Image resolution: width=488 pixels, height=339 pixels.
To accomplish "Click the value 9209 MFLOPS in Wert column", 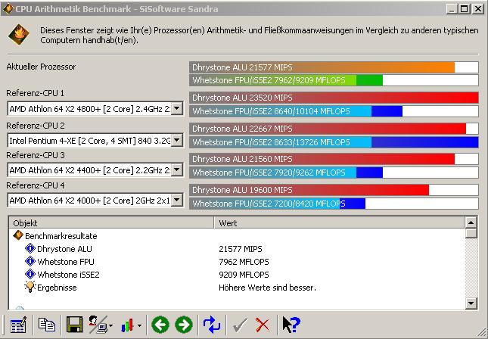I will point(244,275).
